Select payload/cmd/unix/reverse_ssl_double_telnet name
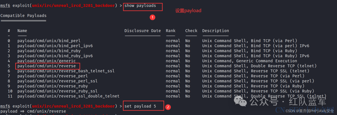This screenshot has width=337, height=115. coord(68,96)
